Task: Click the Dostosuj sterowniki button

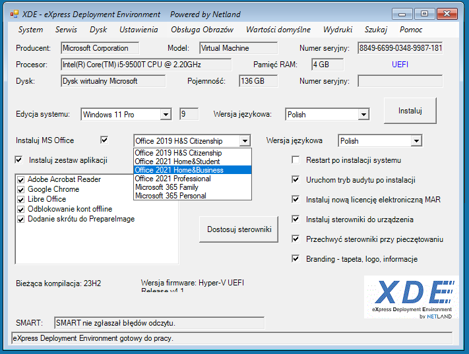Action: (238, 229)
